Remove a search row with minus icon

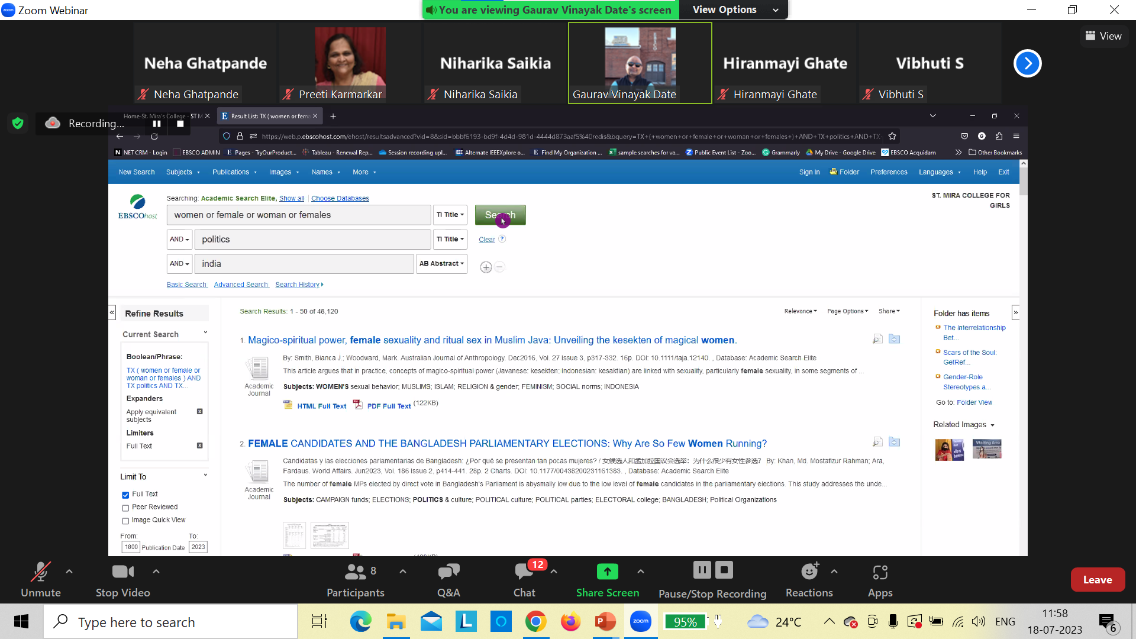[500, 267]
